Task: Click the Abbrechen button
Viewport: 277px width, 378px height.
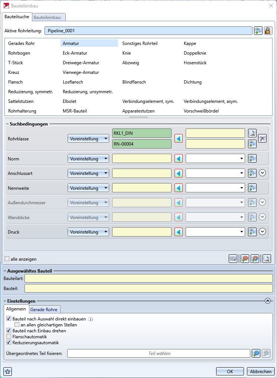Action: coord(261,371)
